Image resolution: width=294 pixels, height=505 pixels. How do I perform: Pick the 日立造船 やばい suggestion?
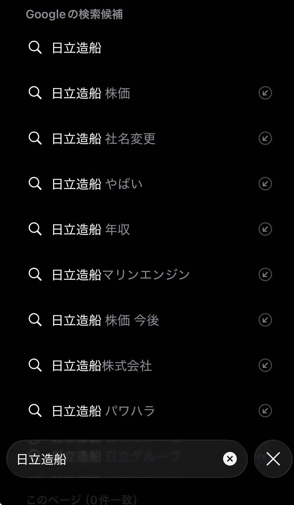(97, 184)
